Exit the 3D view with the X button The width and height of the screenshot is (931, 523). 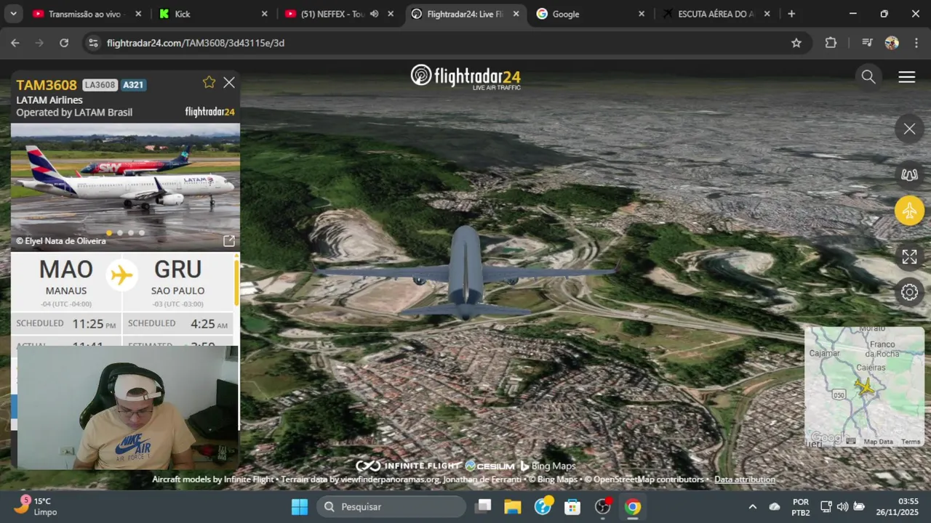point(909,129)
